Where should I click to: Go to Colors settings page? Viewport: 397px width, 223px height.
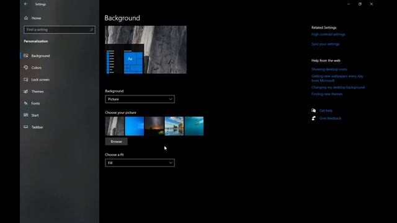[x=37, y=68]
